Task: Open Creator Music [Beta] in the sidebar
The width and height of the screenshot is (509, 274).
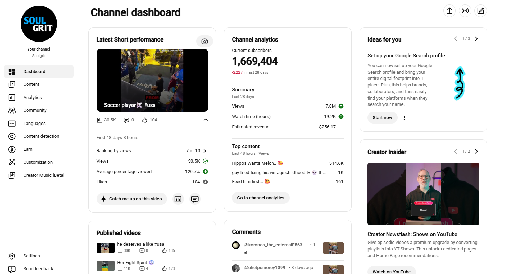Action: click(39, 175)
